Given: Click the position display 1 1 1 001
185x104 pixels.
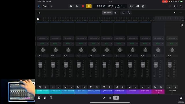Looking at the screenshot, I should coord(101,6).
